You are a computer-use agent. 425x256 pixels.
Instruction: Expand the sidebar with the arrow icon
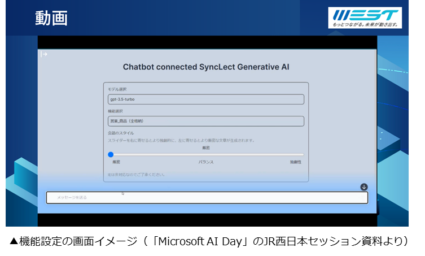click(44, 54)
